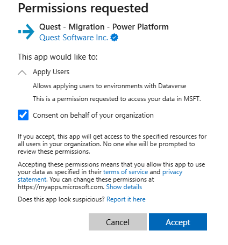Open the terms of service link
The width and height of the screenshot is (228, 245).
(125, 172)
